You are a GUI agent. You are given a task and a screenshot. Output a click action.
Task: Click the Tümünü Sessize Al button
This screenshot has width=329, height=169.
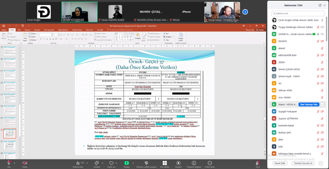click(x=303, y=163)
